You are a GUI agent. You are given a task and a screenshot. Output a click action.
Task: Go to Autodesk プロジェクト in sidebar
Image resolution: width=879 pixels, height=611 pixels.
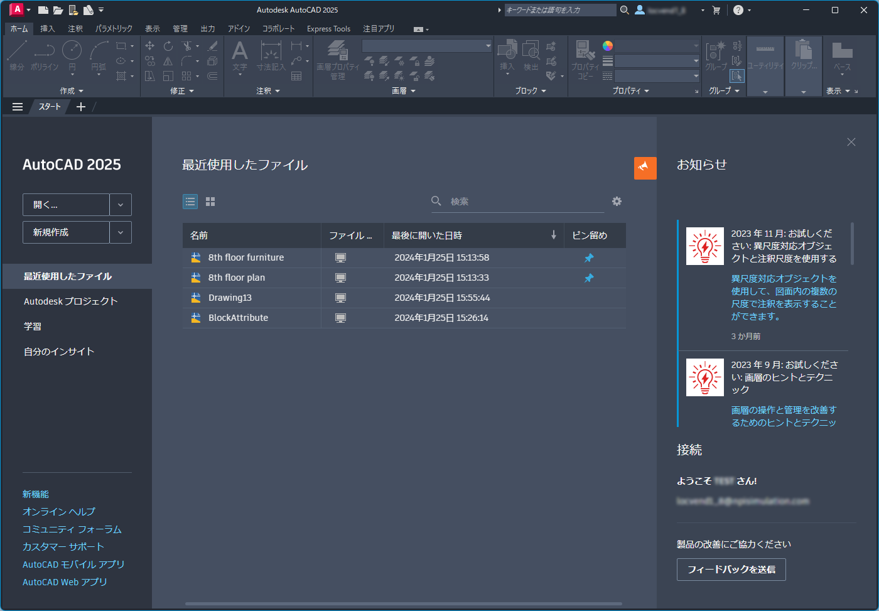click(x=71, y=301)
